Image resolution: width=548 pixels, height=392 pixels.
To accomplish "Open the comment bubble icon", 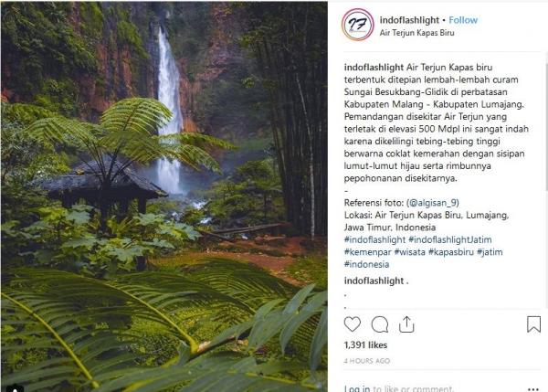I will [x=380, y=323].
